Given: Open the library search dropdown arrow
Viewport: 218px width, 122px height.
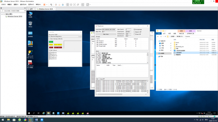Looking at the screenshot, I should pyautogui.click(x=25, y=11).
